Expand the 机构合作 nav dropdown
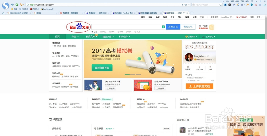The image size is (267, 136). click(124, 36)
